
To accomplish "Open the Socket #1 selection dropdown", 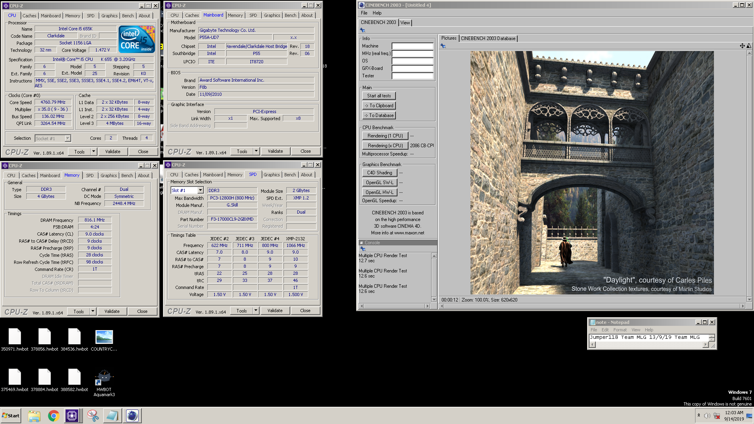I will (x=68, y=138).
